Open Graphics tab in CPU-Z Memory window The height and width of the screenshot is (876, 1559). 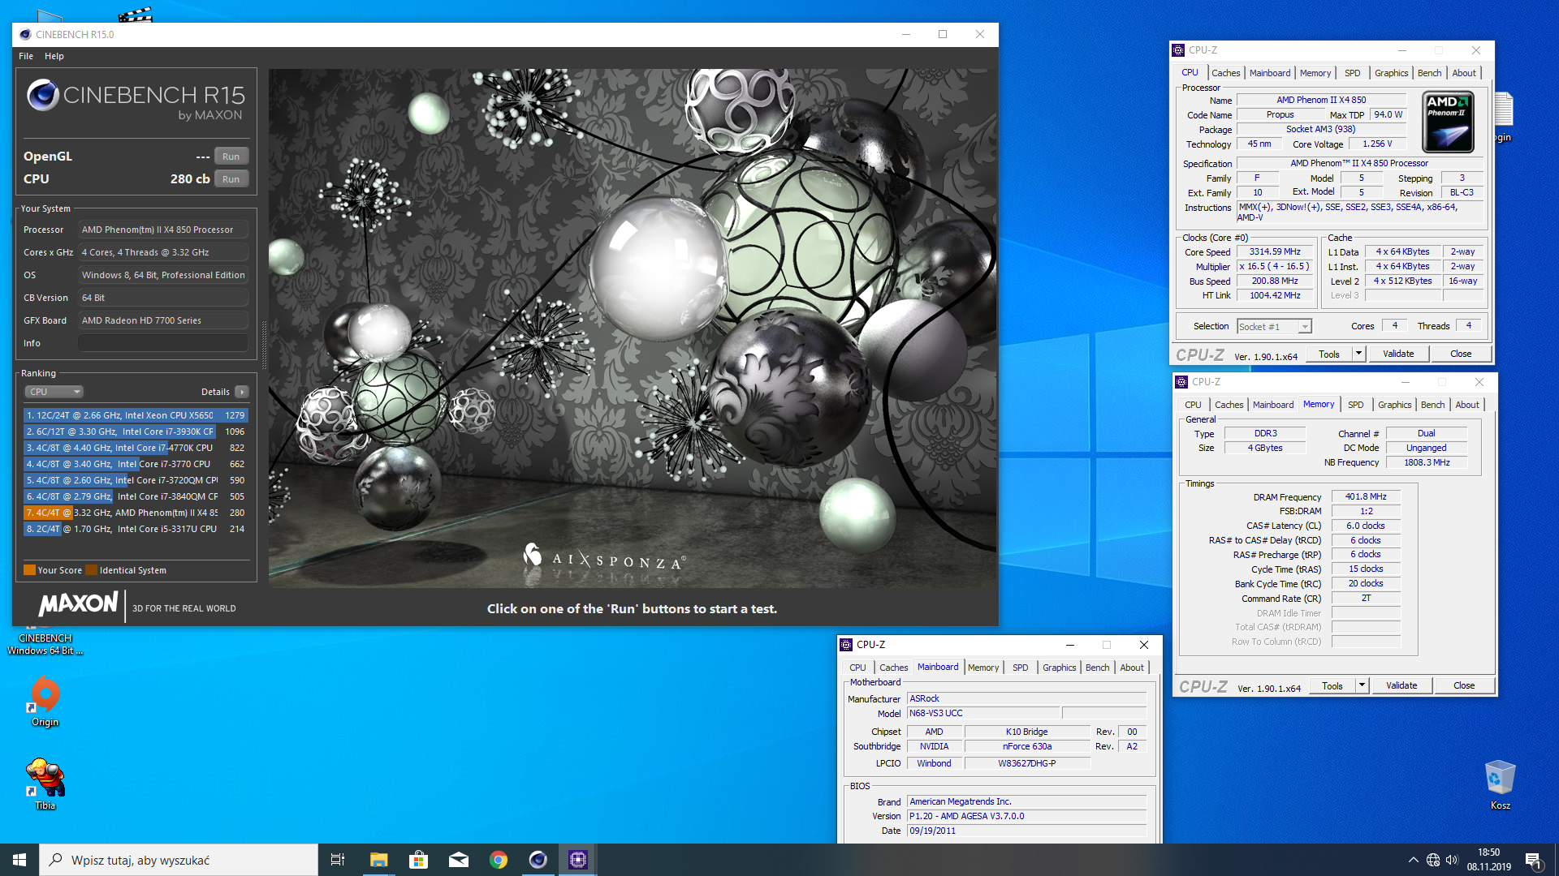pyautogui.click(x=1394, y=405)
